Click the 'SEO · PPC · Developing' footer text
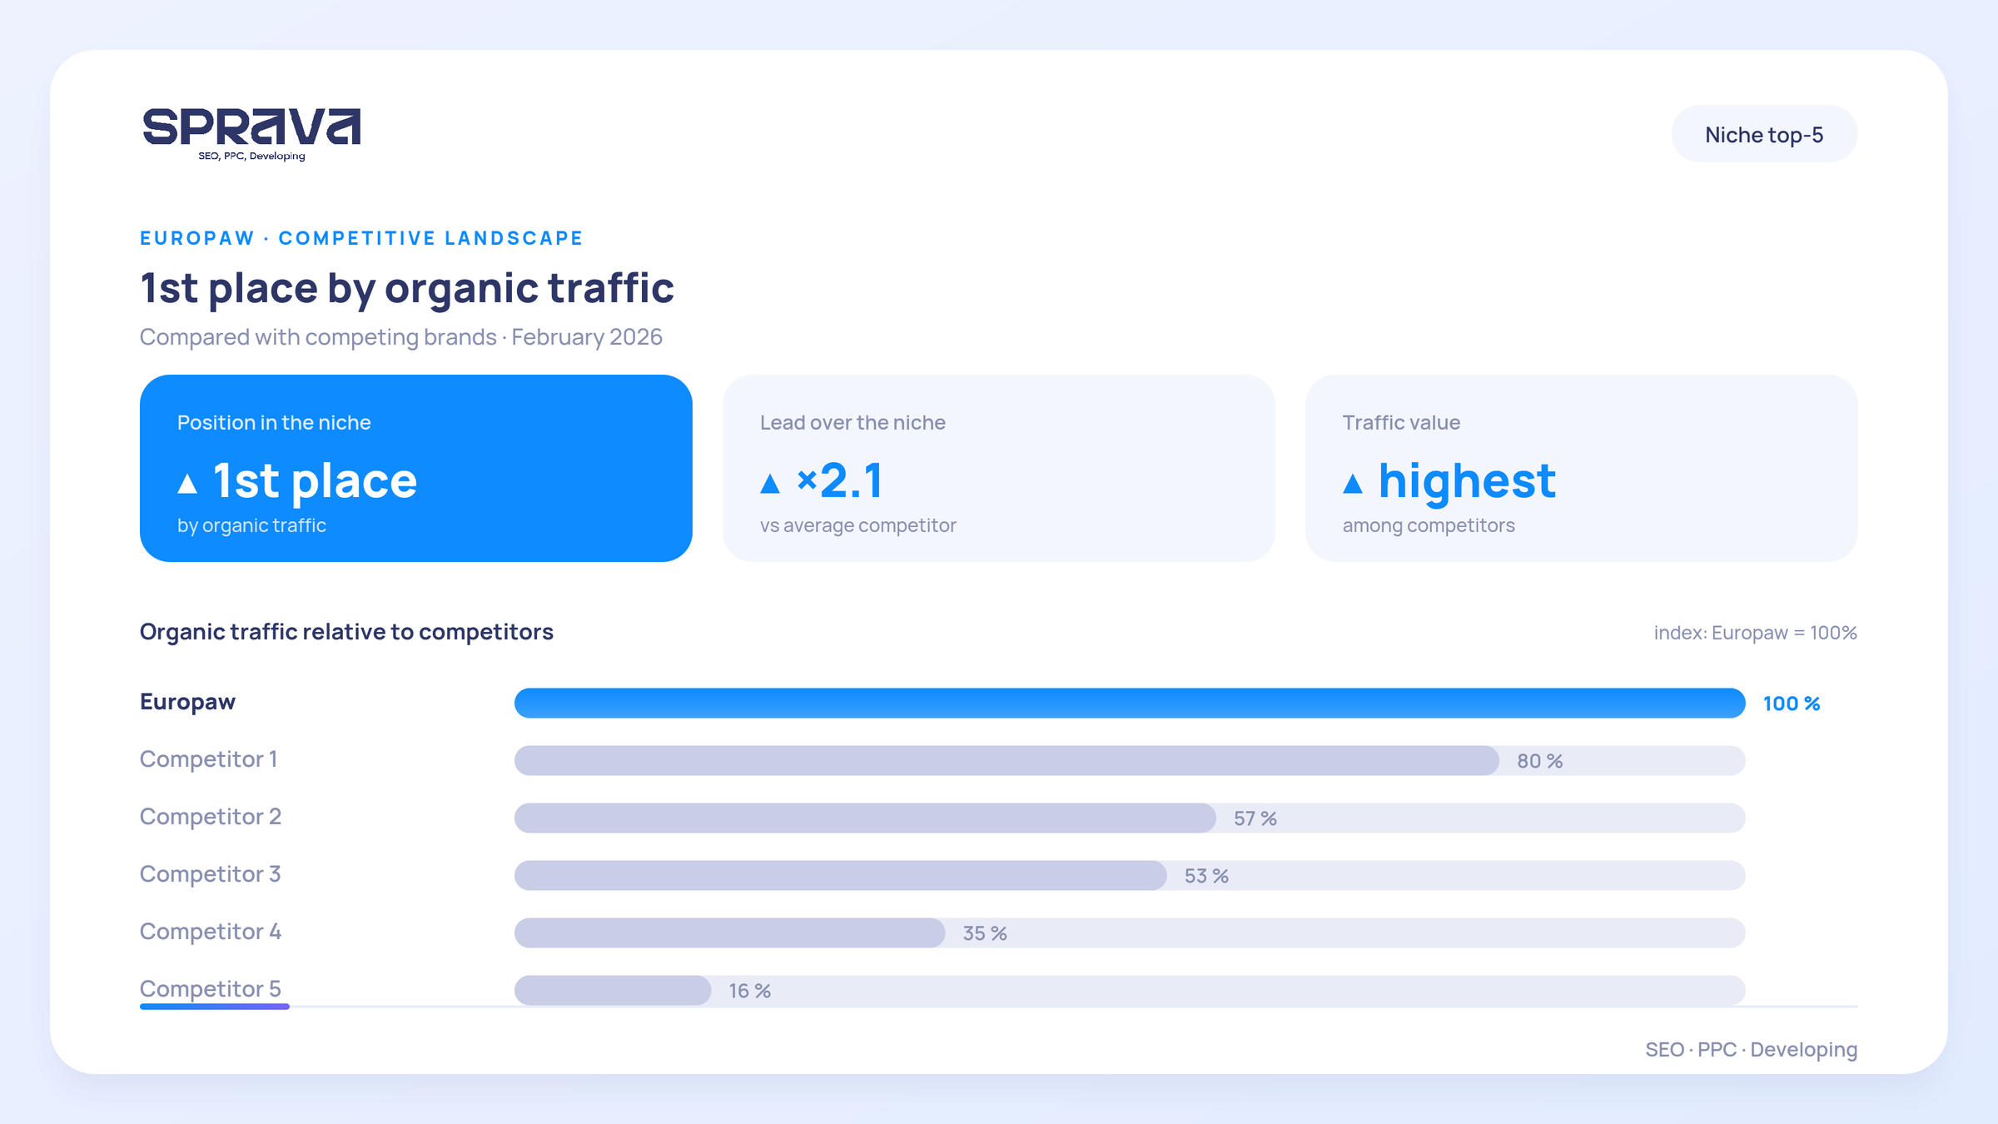Screen dimensions: 1998x1124 (1752, 1050)
